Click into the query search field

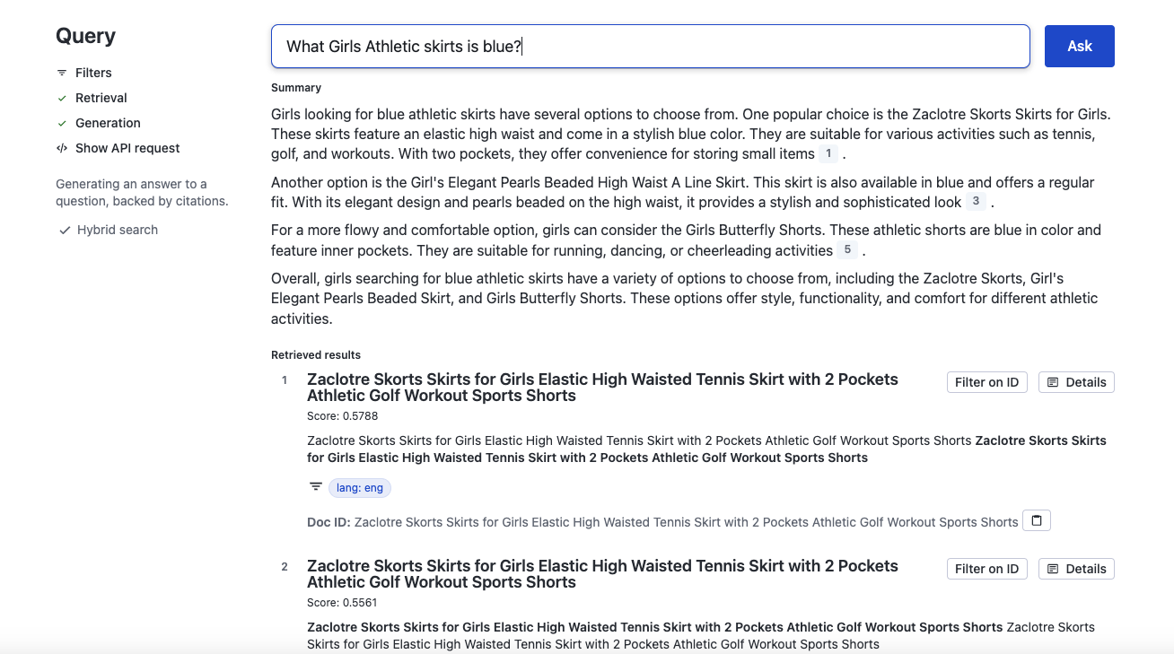[x=651, y=46]
